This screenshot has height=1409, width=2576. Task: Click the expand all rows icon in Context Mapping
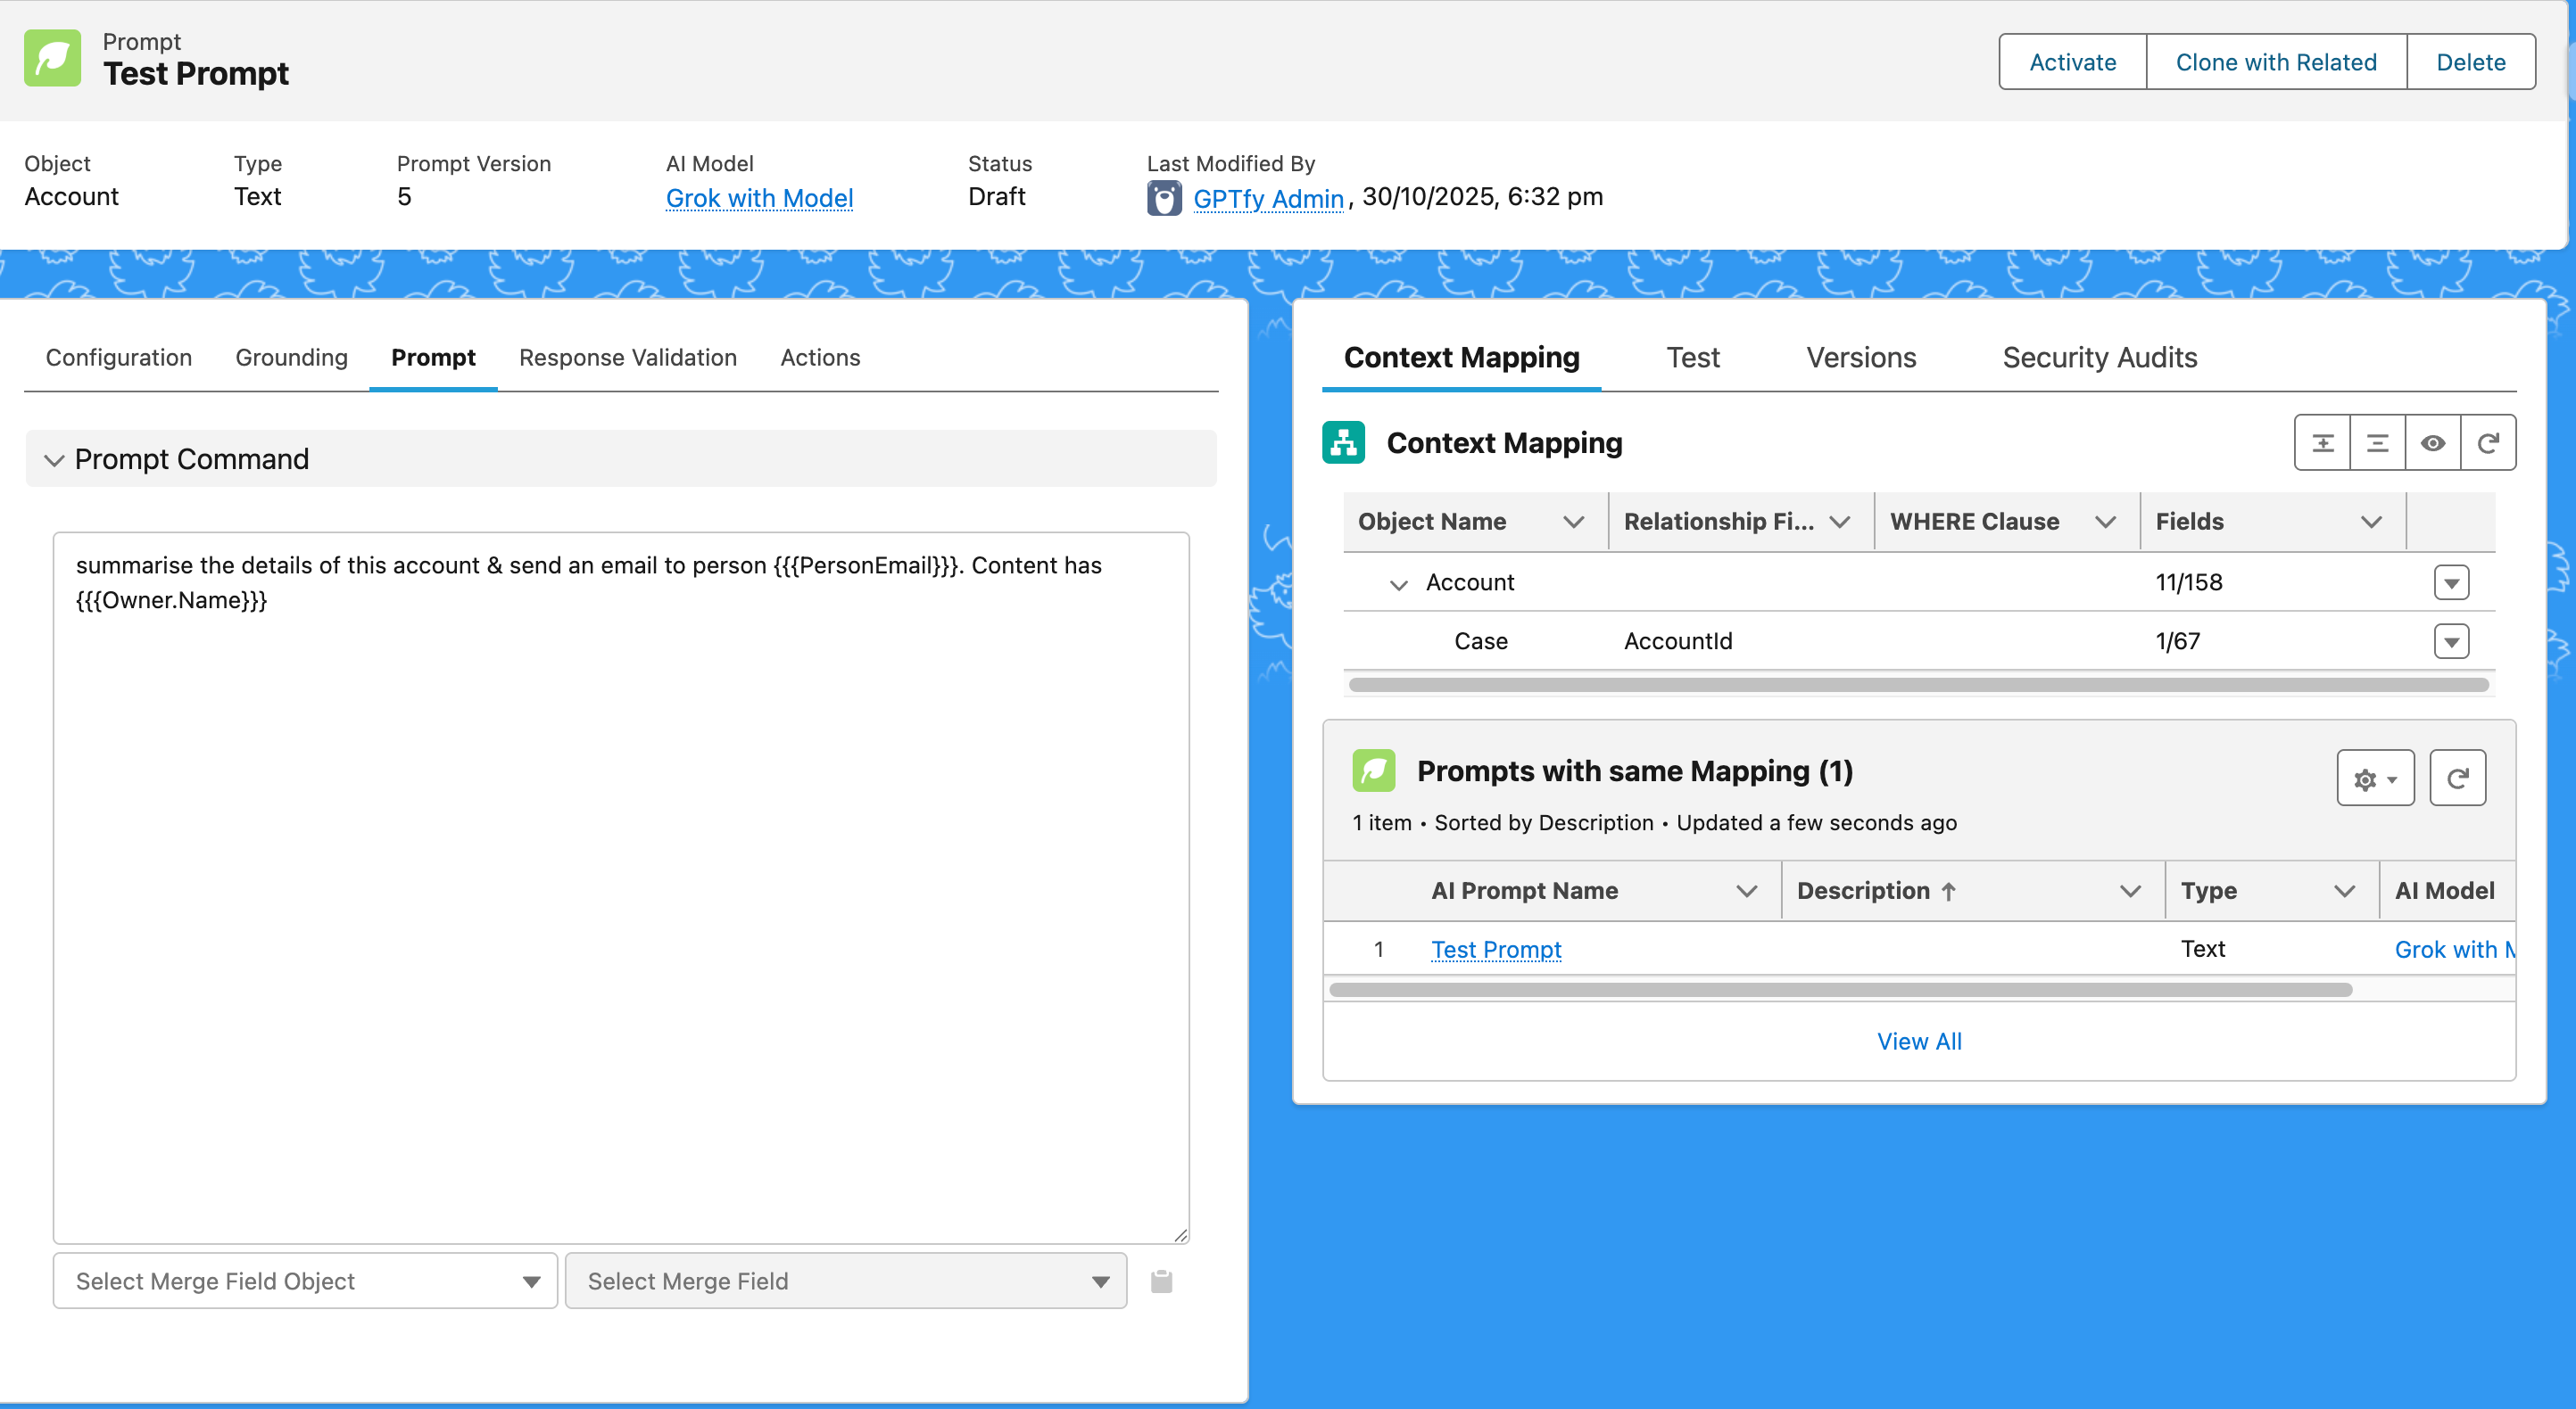point(2322,442)
